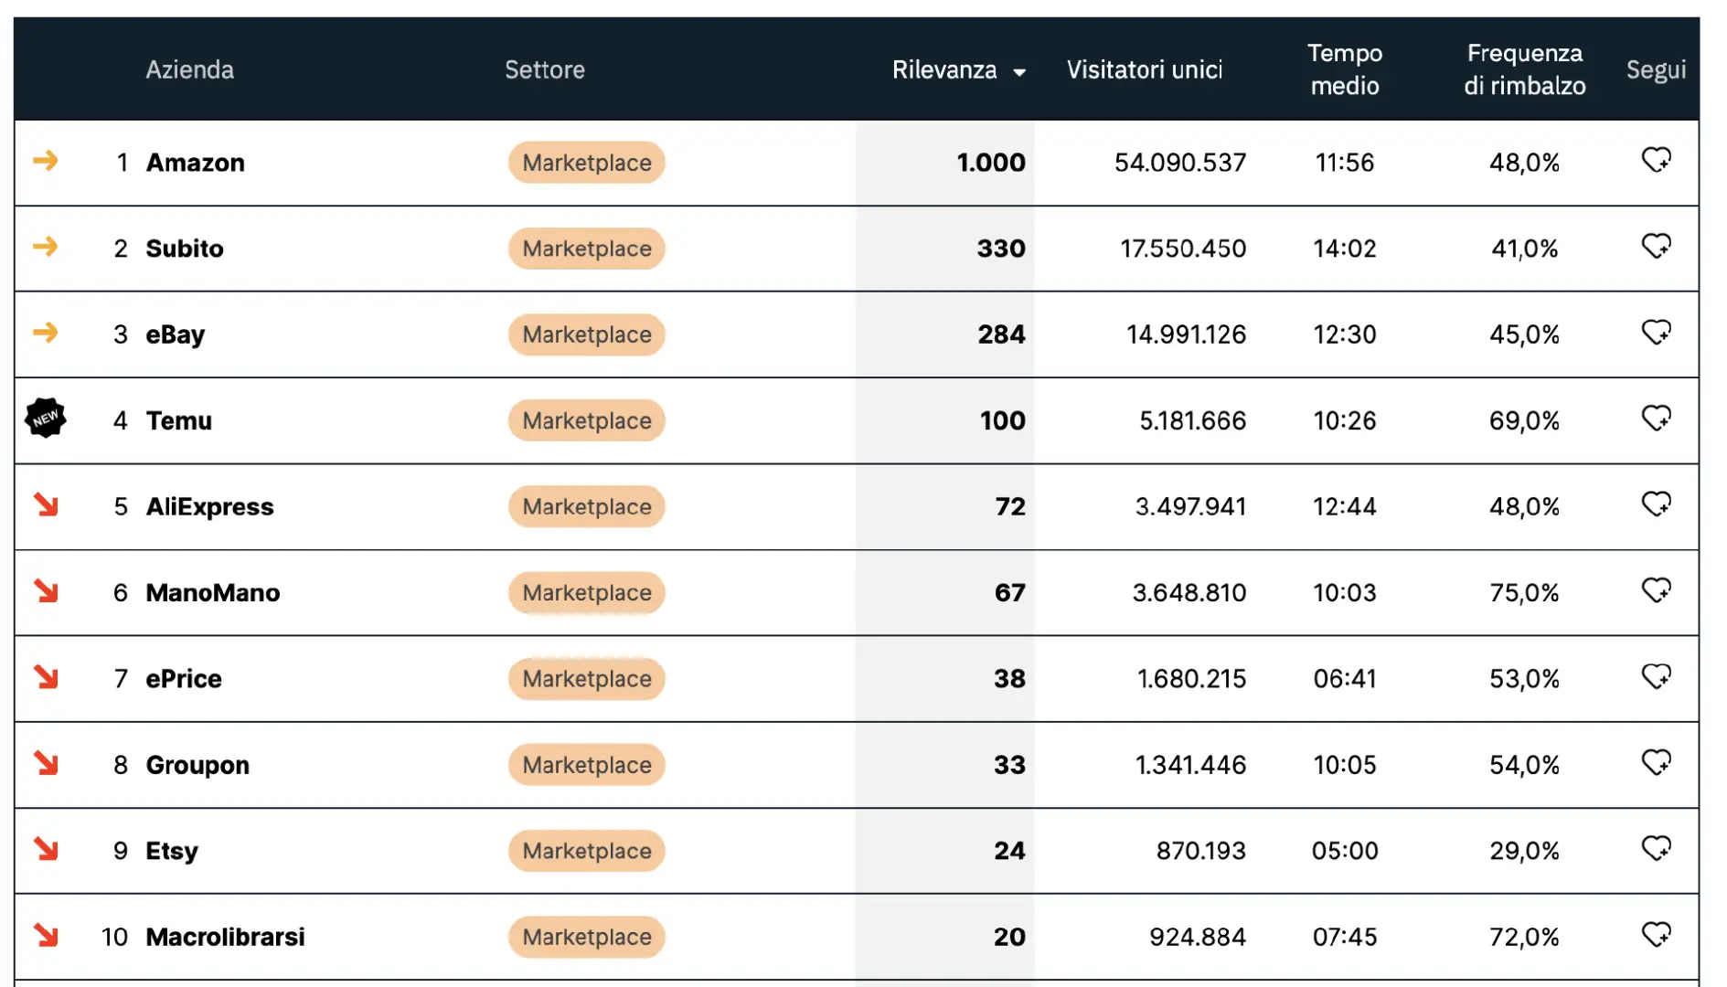The width and height of the screenshot is (1727, 987).
Task: Follow AliExpress with the heart icon
Action: point(1656,504)
